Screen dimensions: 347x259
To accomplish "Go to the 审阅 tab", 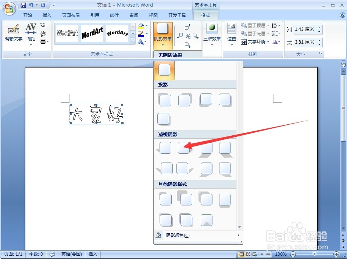I will coord(134,15).
